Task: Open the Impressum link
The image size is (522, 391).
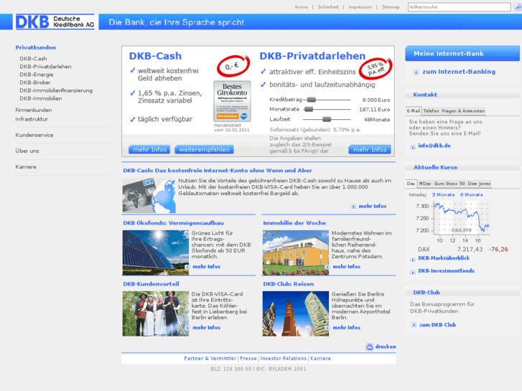Action: click(x=360, y=7)
